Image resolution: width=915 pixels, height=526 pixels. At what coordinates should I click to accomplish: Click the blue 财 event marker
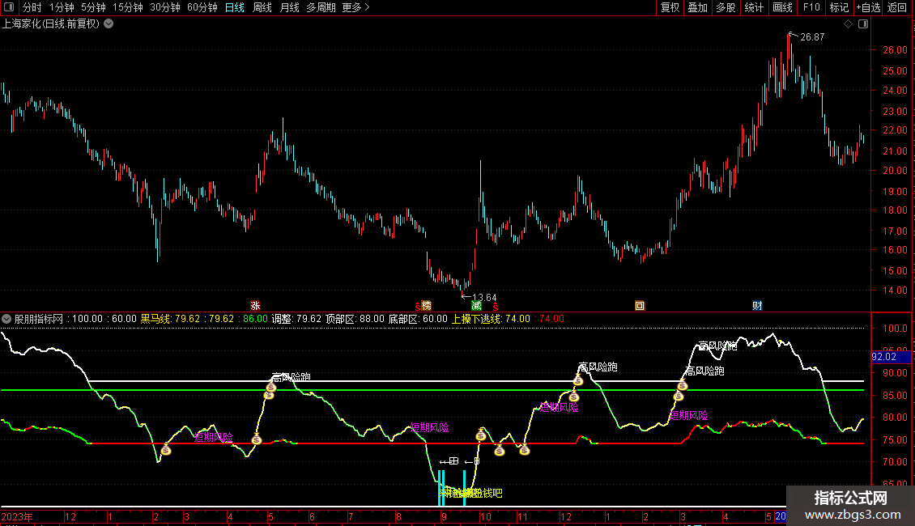click(x=757, y=306)
